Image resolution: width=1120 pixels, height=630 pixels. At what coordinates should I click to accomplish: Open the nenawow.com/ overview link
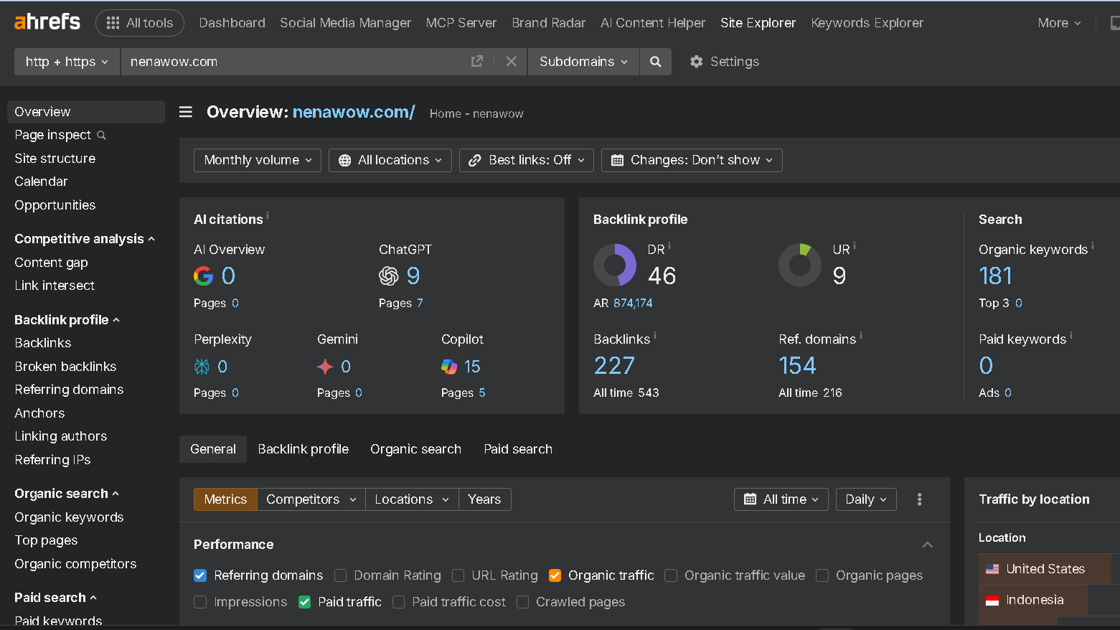[353, 113]
